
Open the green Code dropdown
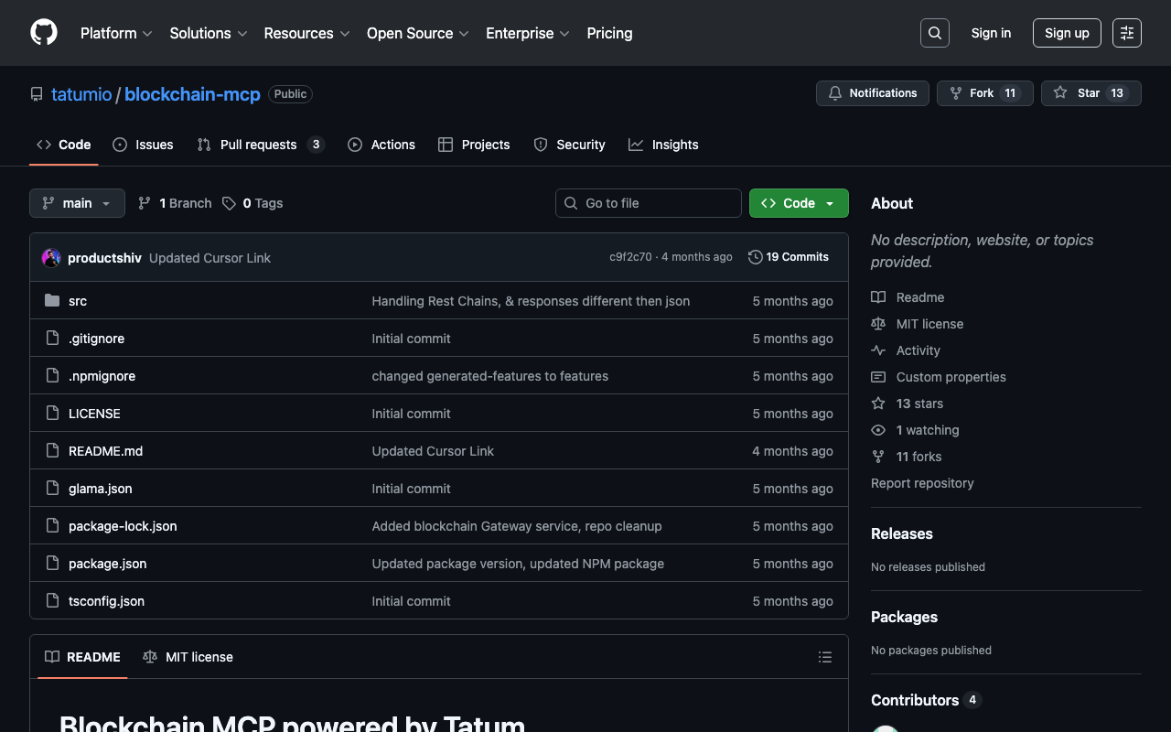tap(798, 203)
